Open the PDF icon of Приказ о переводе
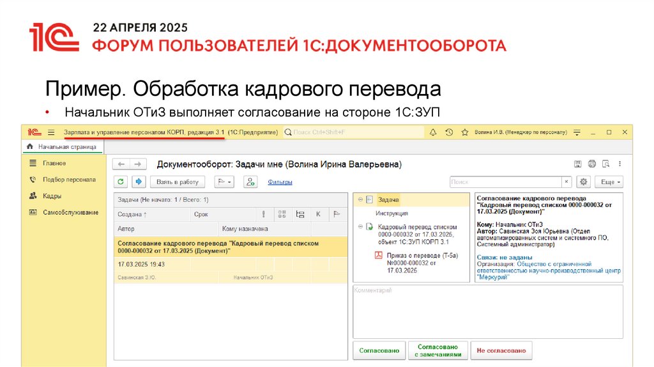654x367 pixels. point(378,255)
